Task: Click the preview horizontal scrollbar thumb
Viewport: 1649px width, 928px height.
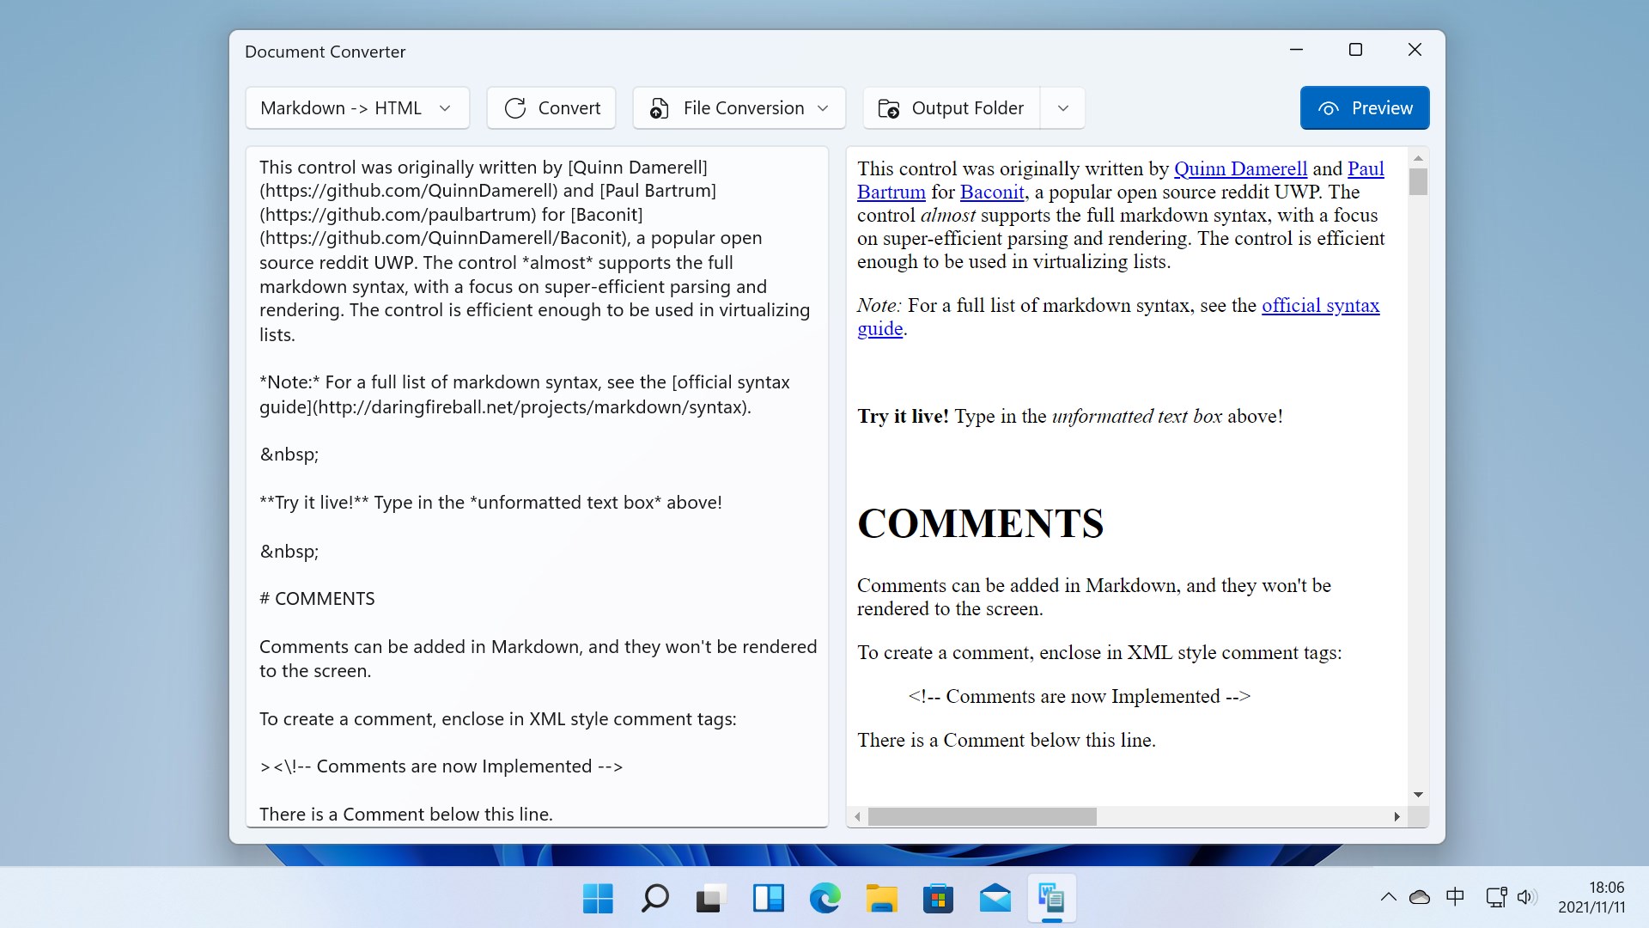Action: pyautogui.click(x=982, y=816)
